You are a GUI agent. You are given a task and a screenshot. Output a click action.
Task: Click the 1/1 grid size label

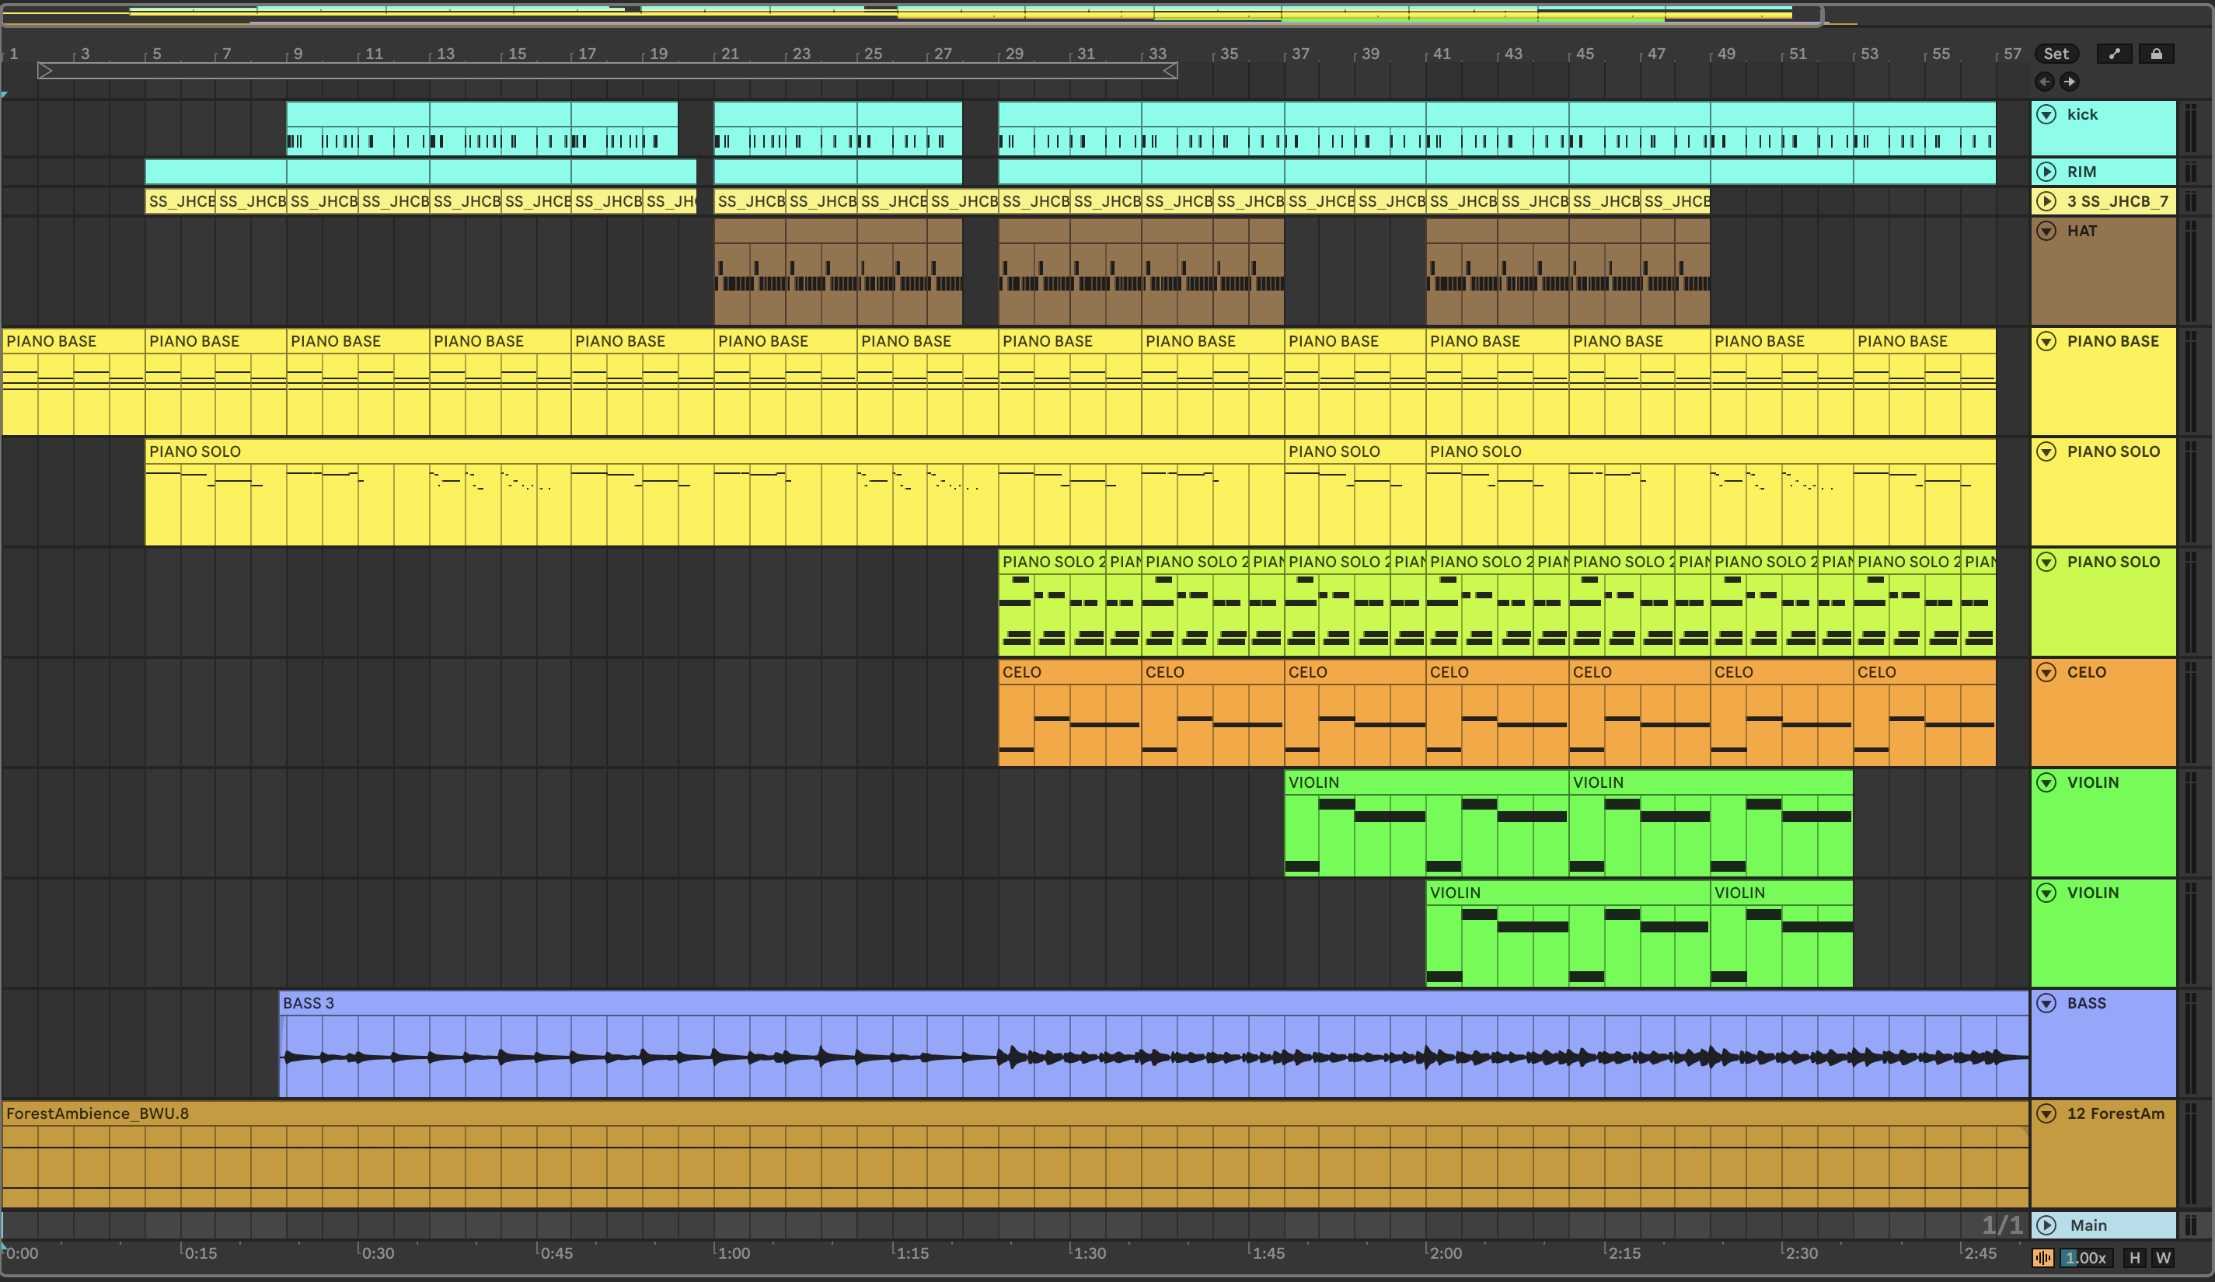coord(2001,1225)
